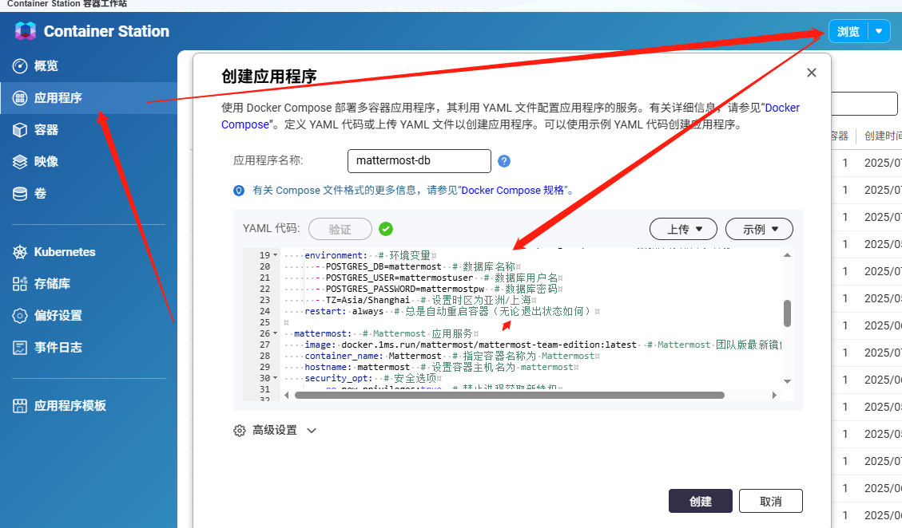Click the 高级设置 gear icon

pyautogui.click(x=240, y=431)
